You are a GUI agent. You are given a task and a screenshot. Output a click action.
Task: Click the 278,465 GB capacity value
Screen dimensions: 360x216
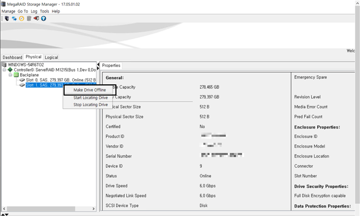tap(209, 87)
